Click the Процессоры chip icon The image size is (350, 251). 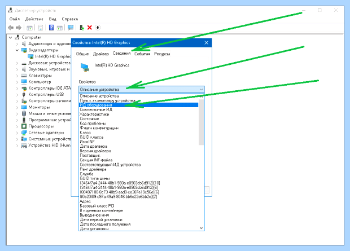[24, 126]
